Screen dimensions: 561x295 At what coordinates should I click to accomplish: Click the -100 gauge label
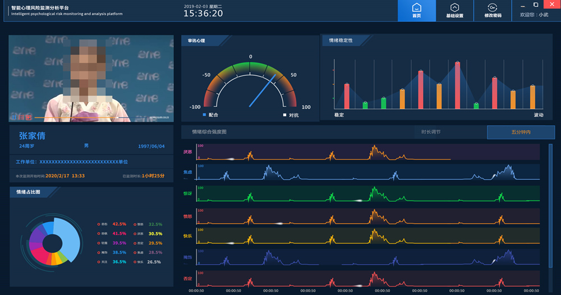coord(195,107)
